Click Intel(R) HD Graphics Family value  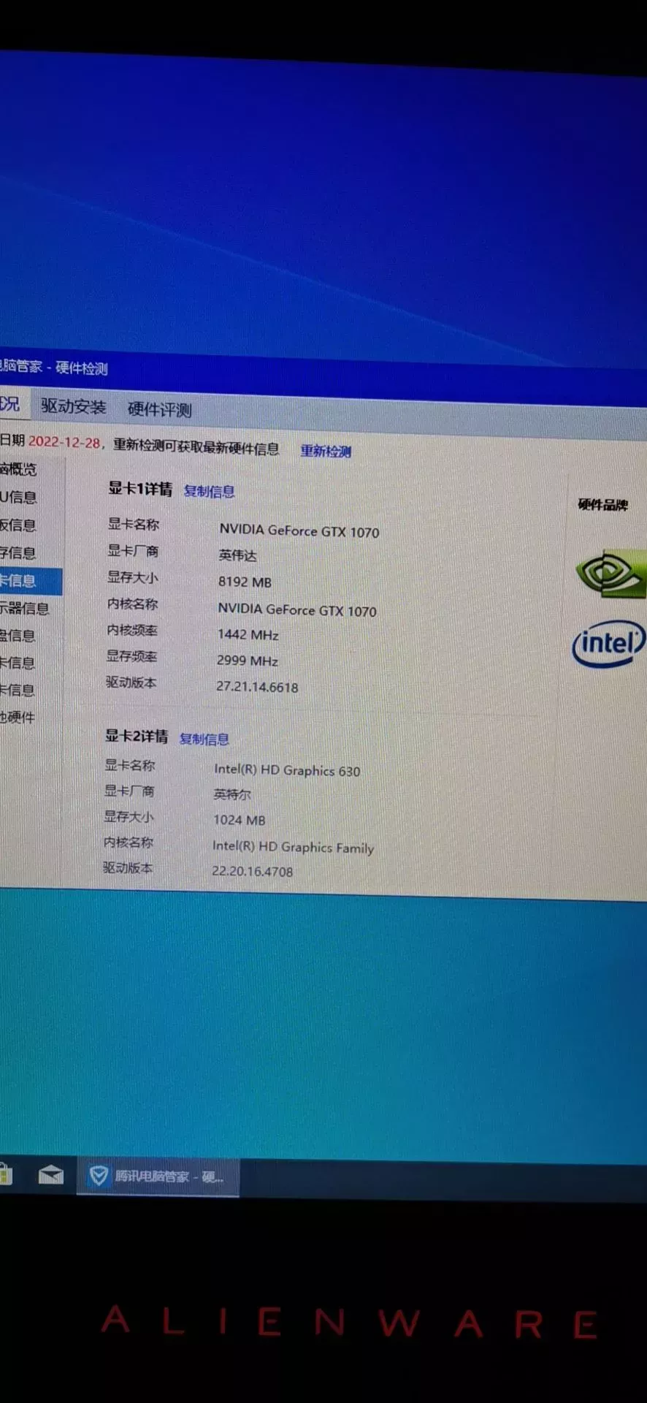coord(293,847)
